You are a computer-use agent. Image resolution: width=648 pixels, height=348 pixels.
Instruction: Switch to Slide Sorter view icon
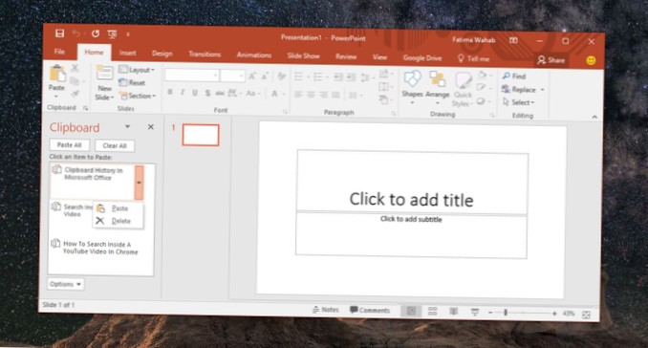(x=432, y=312)
